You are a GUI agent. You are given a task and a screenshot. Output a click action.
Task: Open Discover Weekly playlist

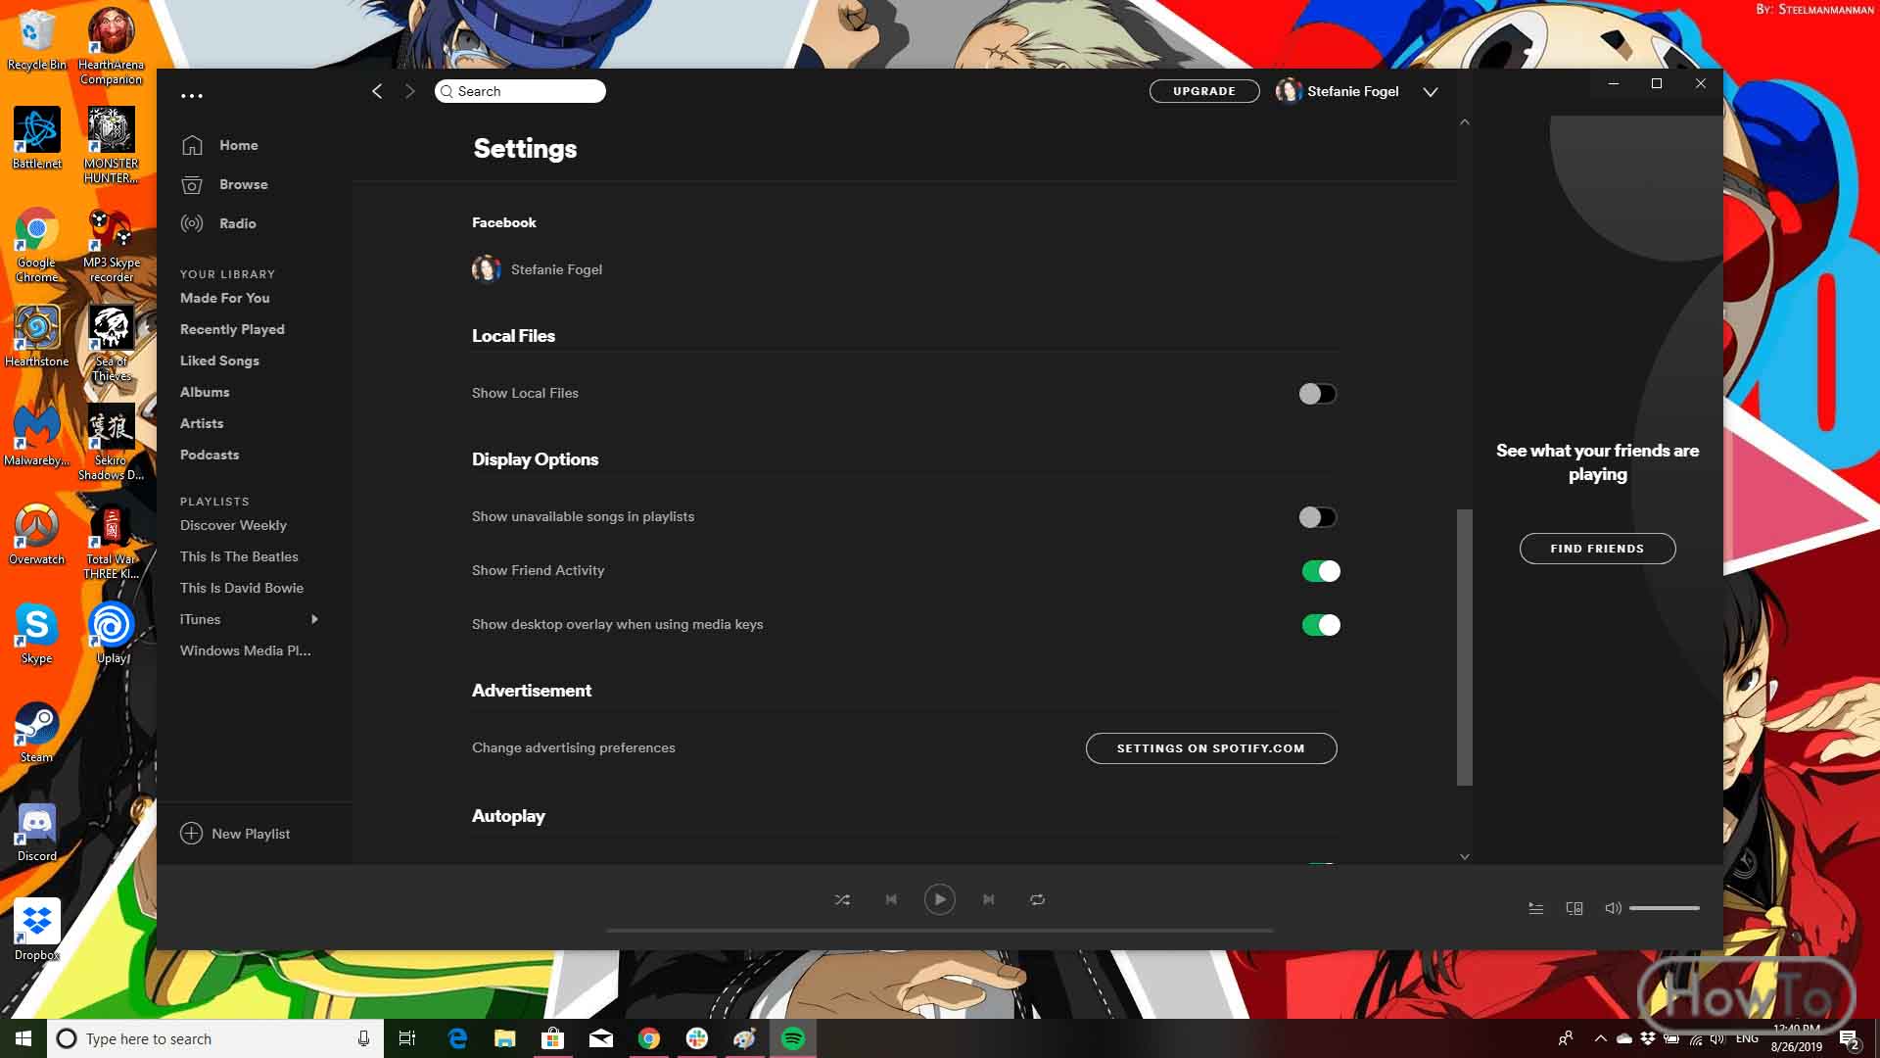[233, 525]
